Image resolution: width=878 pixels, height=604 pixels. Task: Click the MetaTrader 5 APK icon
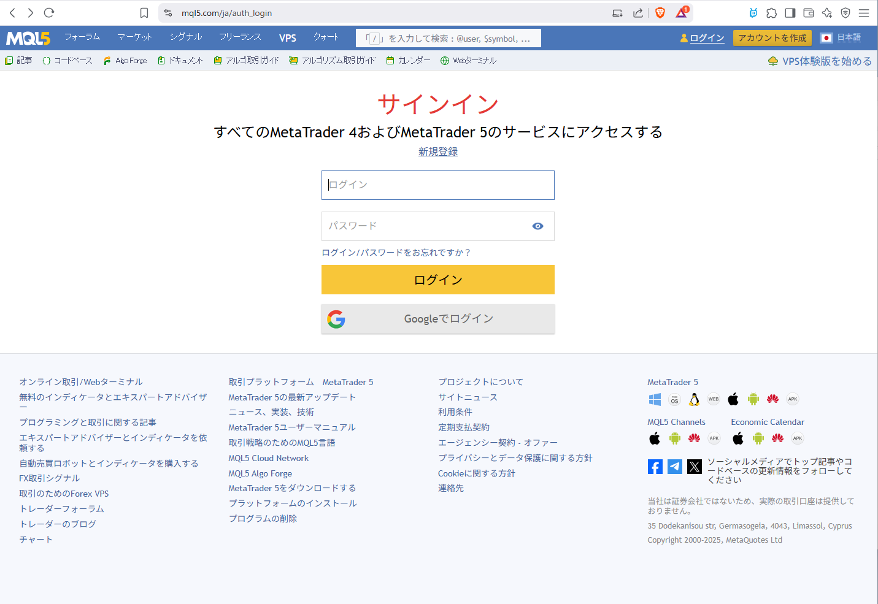click(x=793, y=399)
